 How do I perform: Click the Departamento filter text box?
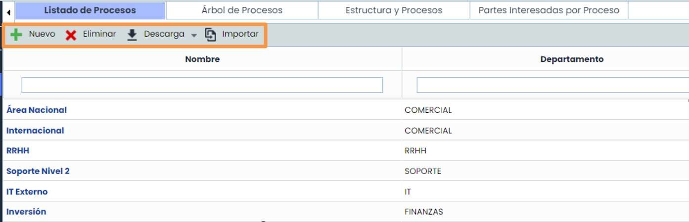pos(552,85)
